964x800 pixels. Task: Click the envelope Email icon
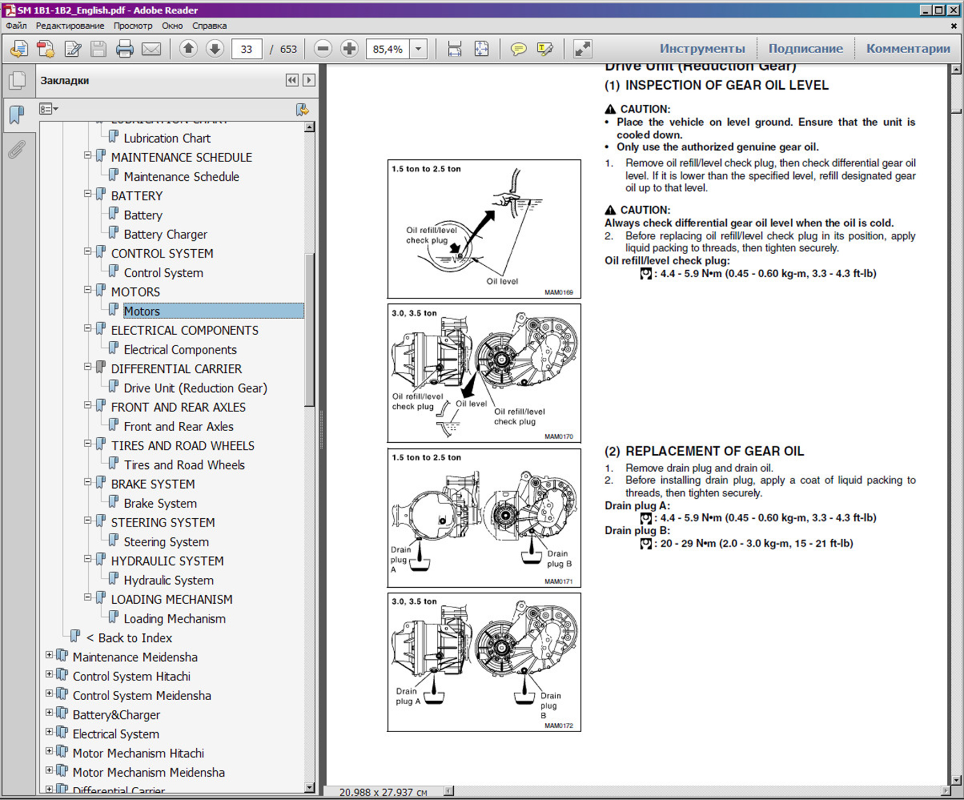click(x=151, y=49)
